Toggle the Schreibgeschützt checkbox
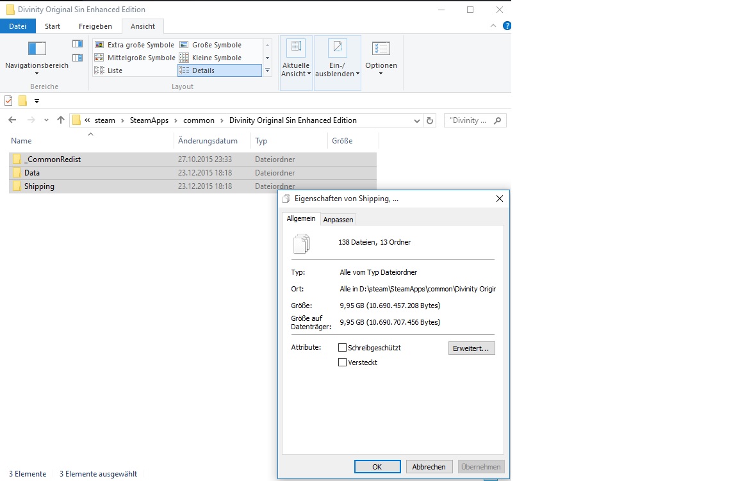Screen dimensions: 738x481 (x=342, y=348)
